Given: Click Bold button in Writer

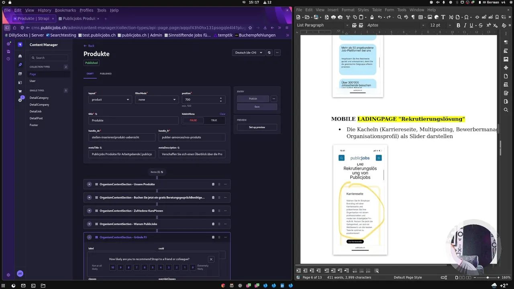Looking at the screenshot, I should click(x=458, y=25).
